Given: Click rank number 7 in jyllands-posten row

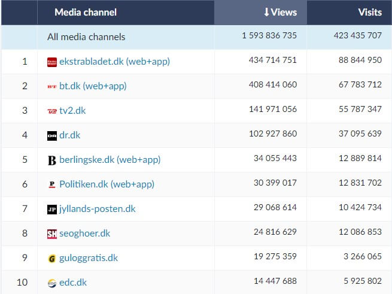Looking at the screenshot, I should click(25, 209).
